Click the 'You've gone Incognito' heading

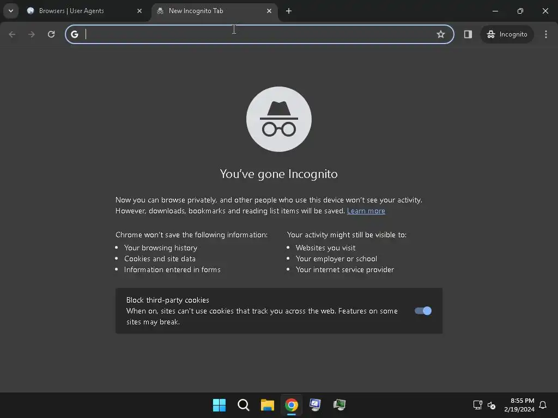(x=278, y=174)
